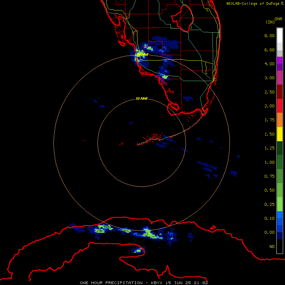The image size is (285, 285).
Task: Click the 1.25 legend value
Action: click(x=269, y=148)
